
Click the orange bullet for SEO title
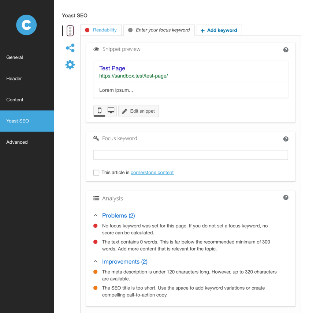pyautogui.click(x=95, y=288)
